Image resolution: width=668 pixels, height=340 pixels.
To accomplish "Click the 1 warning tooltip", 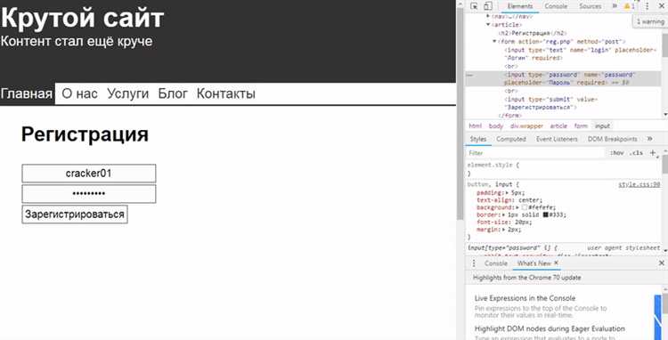I will (650, 21).
